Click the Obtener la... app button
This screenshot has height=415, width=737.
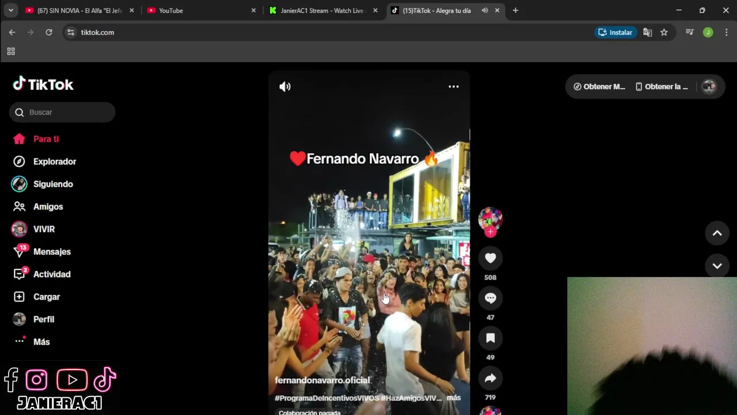tap(662, 86)
